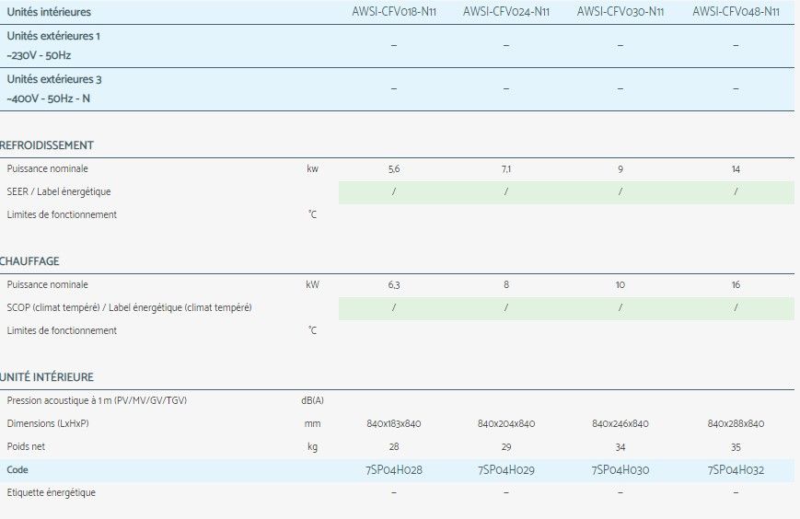The image size is (800, 519).
Task: Select product code 7SP04H032
Action: 736,470
